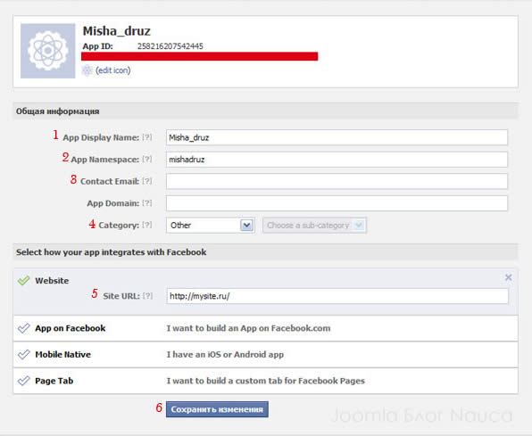532x436 pixels.
Task: Open help for Site URL
Action: (147, 296)
